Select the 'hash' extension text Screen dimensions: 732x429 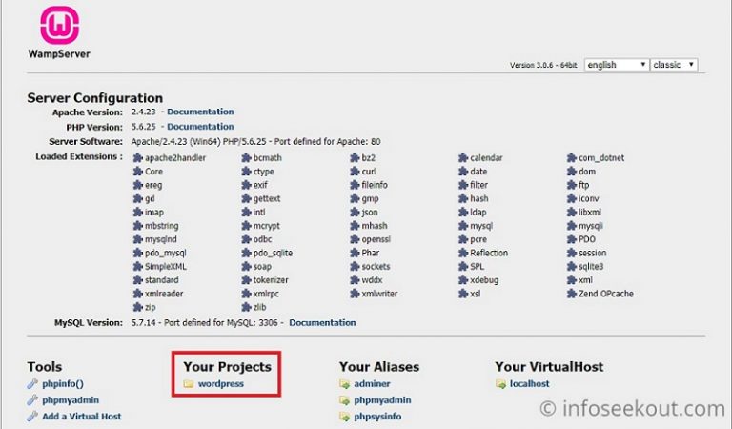coord(479,198)
